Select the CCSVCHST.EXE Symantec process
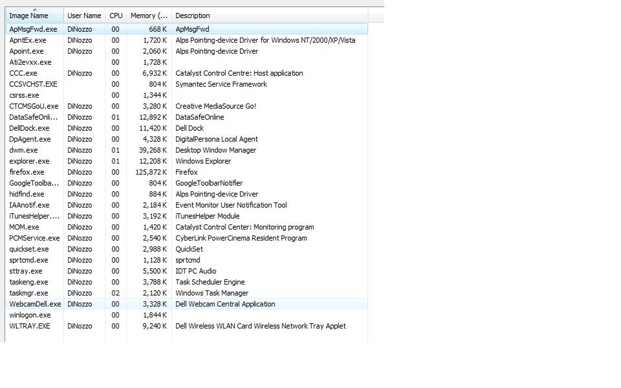The width and height of the screenshot is (621, 388). pos(33,84)
